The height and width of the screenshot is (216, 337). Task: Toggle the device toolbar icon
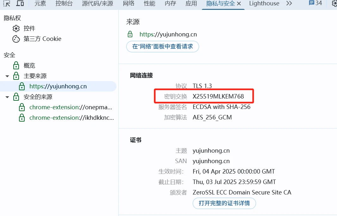[x=20, y=3]
